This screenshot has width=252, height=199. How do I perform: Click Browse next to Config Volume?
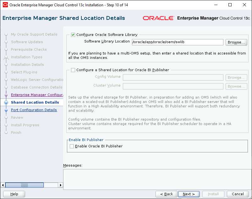[x=236, y=77]
